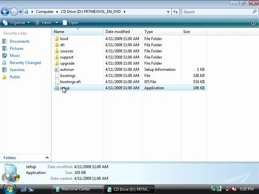Open Pictures in Favorite Links

click(17, 48)
